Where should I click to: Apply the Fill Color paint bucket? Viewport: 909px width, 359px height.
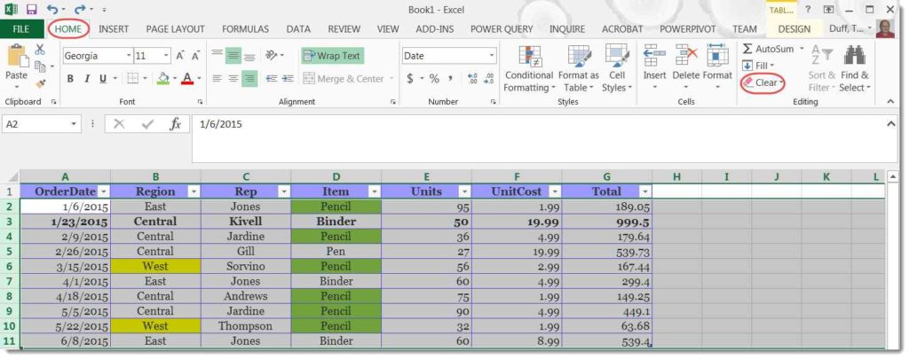pos(163,78)
